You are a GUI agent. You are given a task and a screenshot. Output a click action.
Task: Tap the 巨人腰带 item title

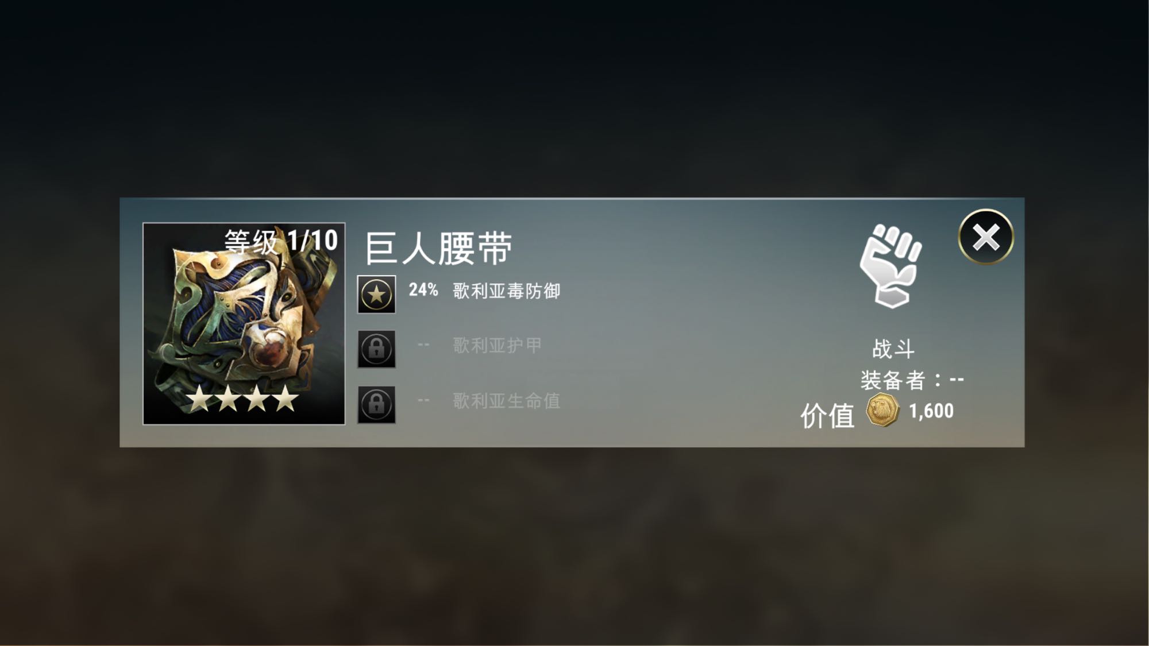coord(438,249)
